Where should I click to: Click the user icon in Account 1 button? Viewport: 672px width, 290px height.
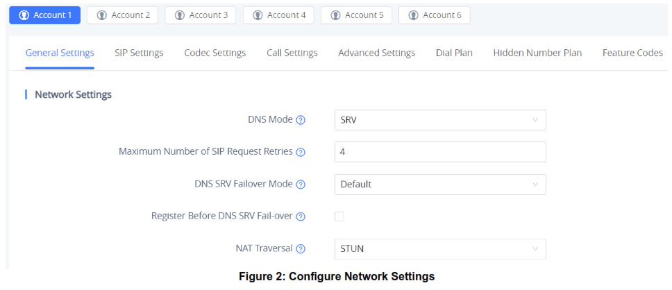pos(24,15)
